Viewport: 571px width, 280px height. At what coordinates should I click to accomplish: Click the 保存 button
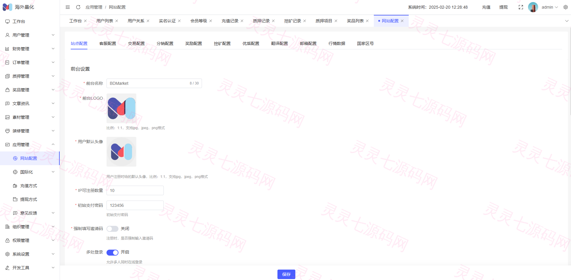(286, 274)
